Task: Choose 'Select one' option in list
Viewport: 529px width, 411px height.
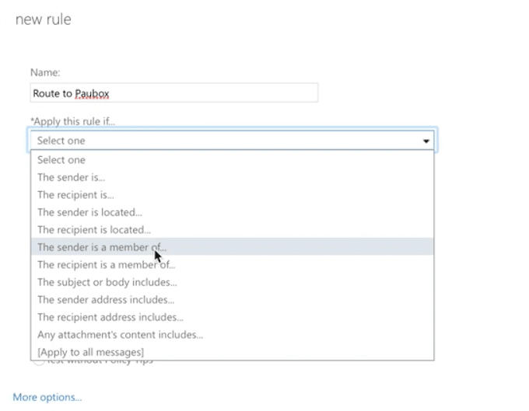Action: pyautogui.click(x=61, y=159)
